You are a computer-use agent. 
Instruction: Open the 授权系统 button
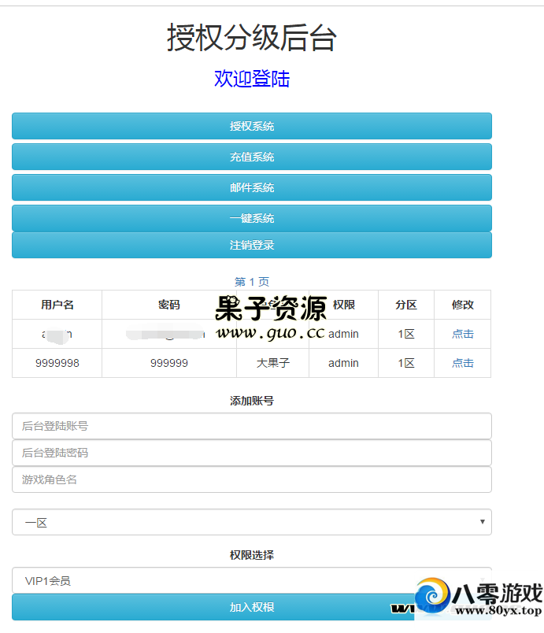[252, 126]
